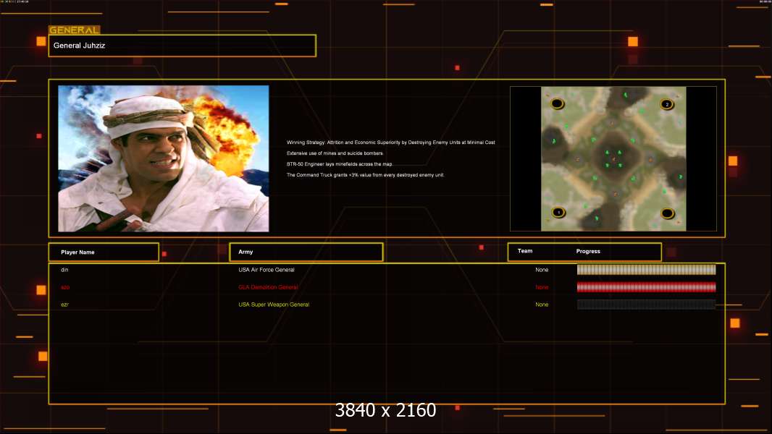The height and width of the screenshot is (434, 772).
Task: Click the red progress bar of GLA Demolition General
Action: click(646, 287)
